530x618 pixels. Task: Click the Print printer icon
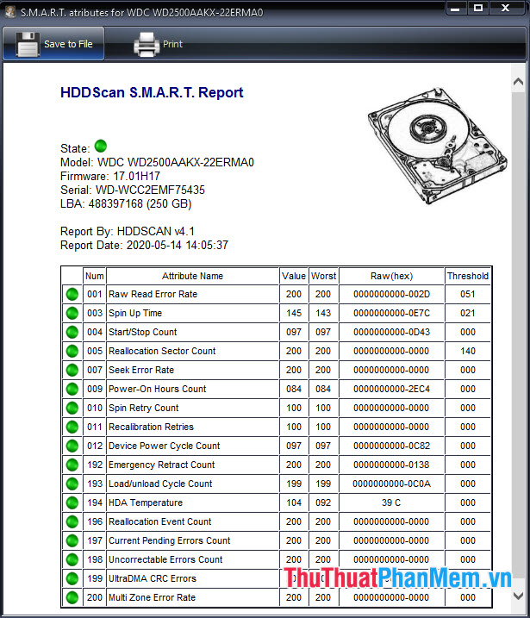coord(147,44)
